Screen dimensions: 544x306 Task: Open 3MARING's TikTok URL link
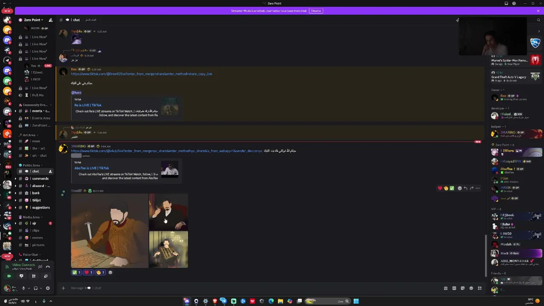pyautogui.click(x=167, y=151)
